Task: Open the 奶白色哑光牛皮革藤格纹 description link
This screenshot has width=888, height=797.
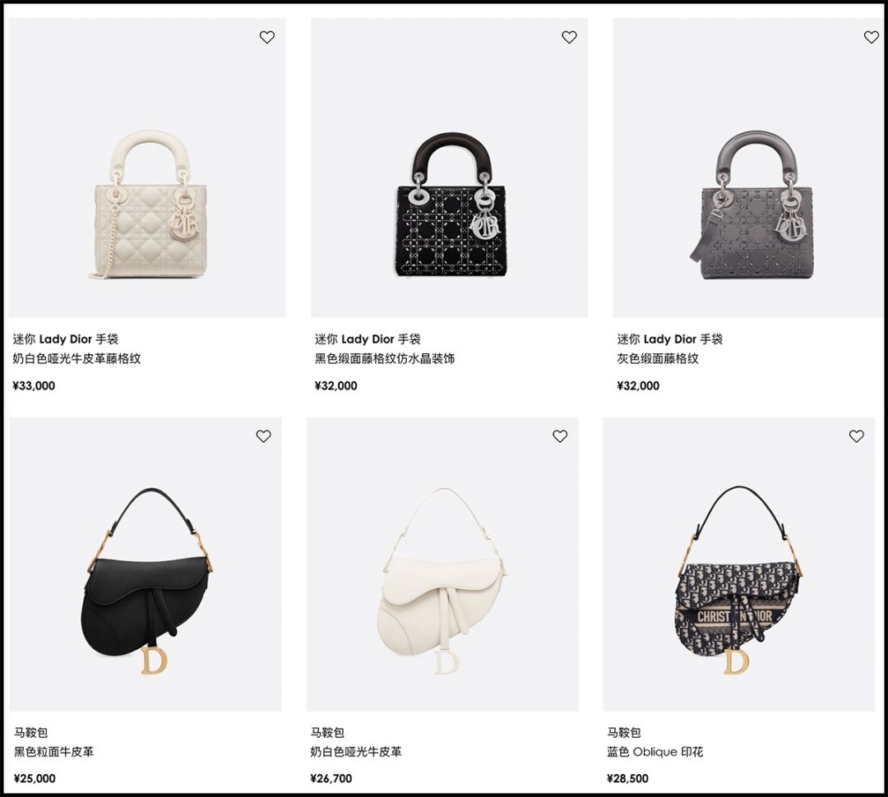Action: 76,358
